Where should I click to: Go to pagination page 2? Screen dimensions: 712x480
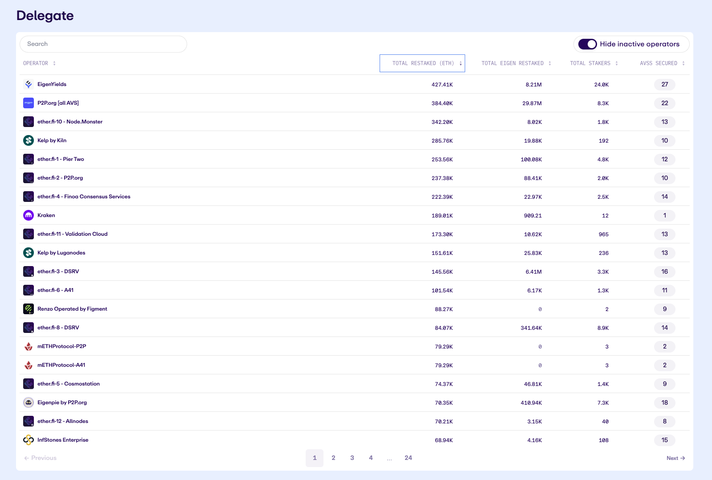pos(333,458)
